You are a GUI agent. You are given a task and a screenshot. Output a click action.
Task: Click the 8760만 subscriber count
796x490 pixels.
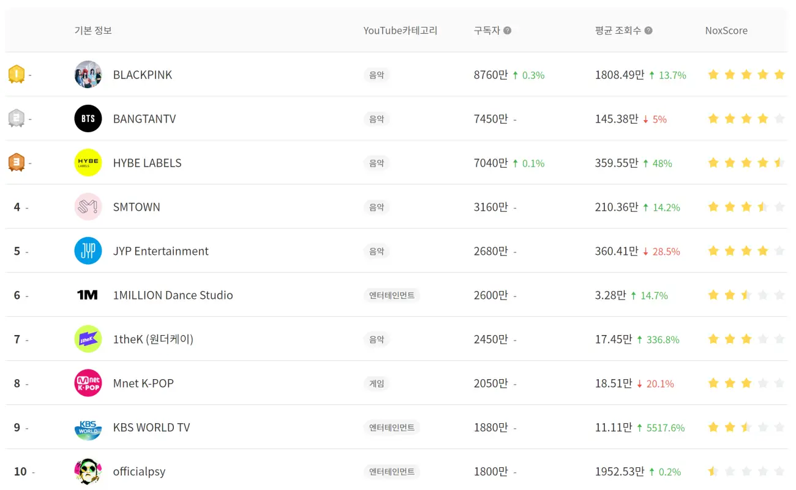(491, 75)
